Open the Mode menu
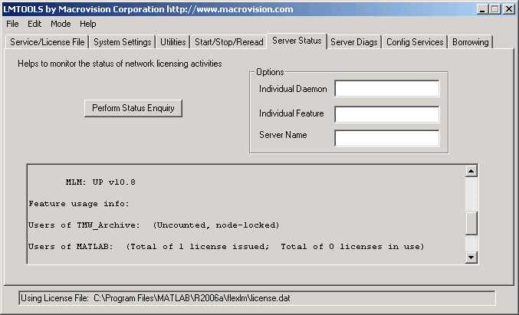This screenshot has width=519, height=315. [61, 24]
